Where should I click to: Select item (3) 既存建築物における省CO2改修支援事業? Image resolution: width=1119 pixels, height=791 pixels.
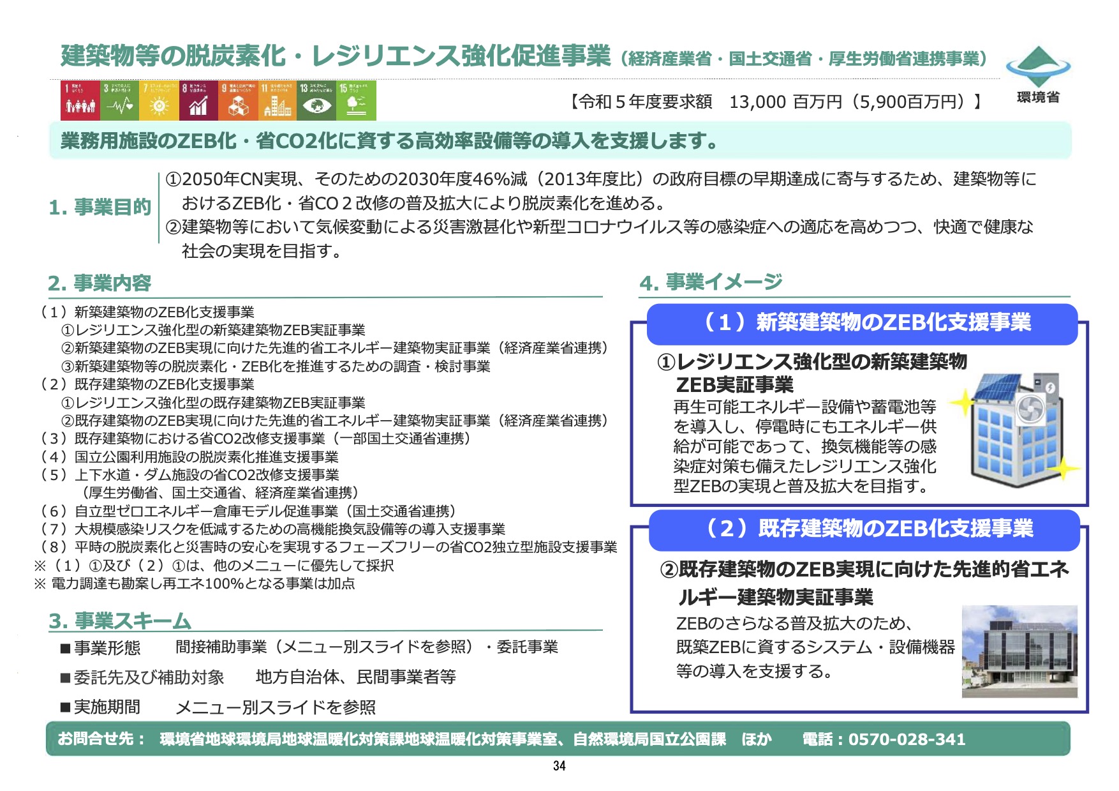coord(255,439)
